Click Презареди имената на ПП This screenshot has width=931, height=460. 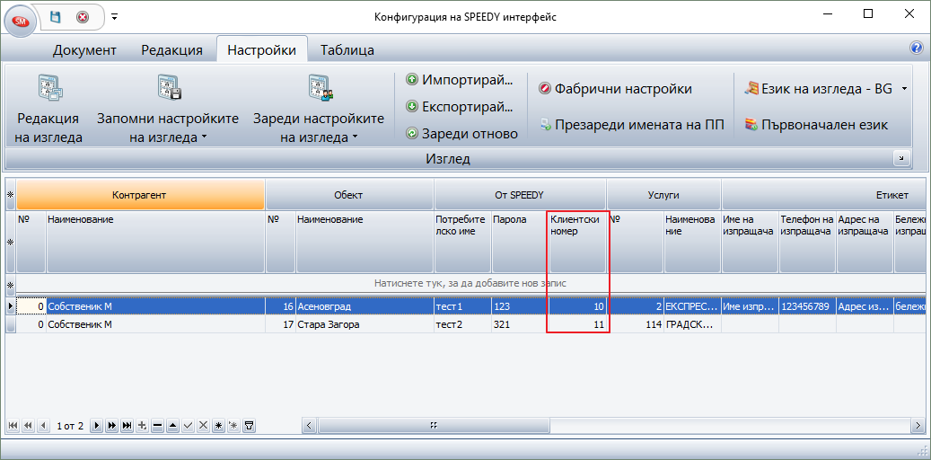[632, 125]
